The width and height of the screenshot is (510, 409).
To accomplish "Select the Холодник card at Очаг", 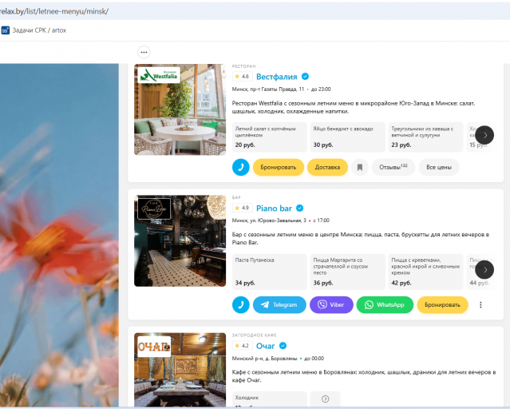I will (x=270, y=399).
